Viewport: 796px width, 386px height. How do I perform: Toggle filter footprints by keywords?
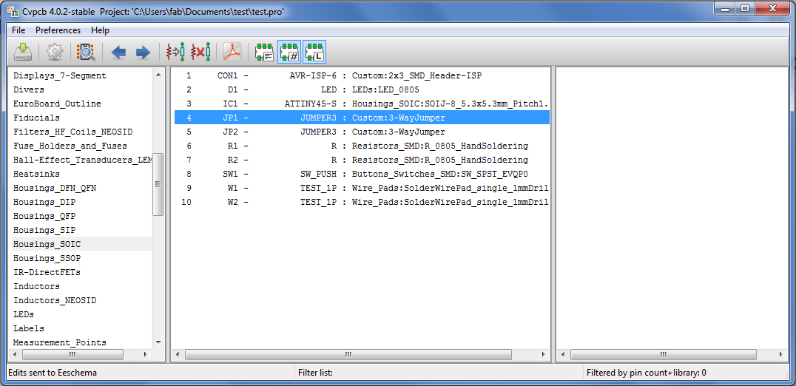[265, 52]
